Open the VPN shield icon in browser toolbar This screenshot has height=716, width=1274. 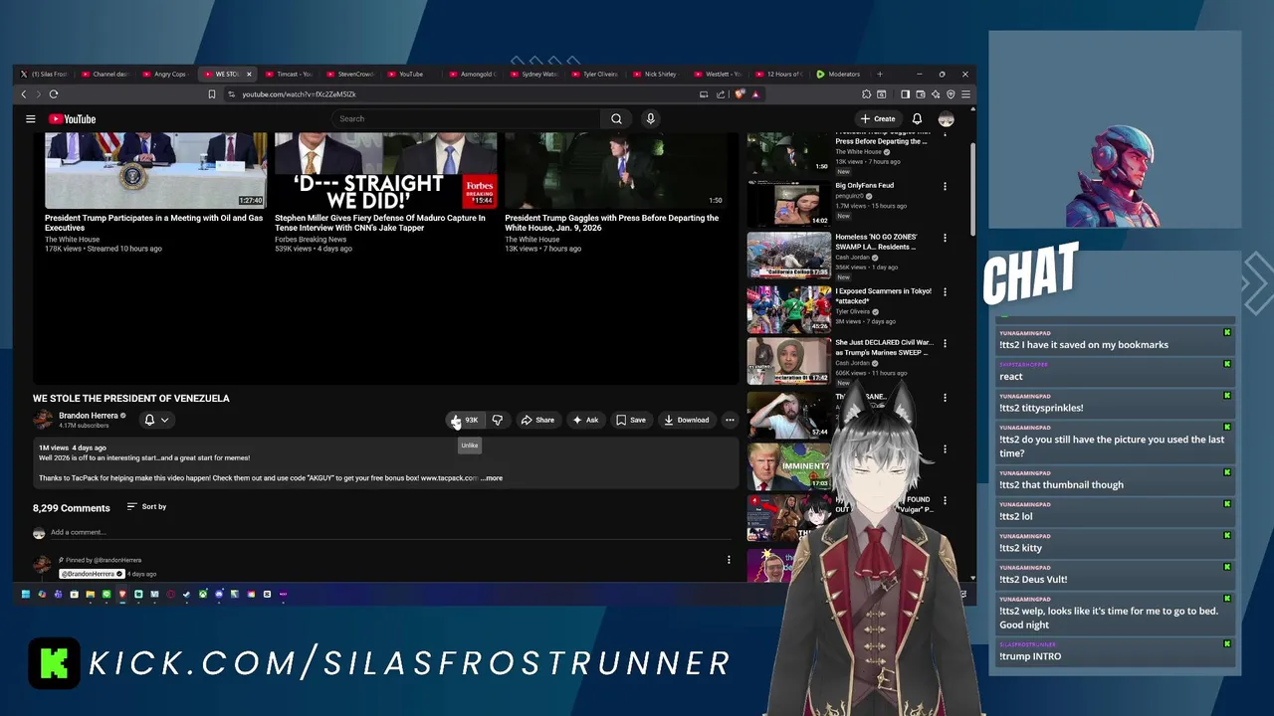(951, 94)
